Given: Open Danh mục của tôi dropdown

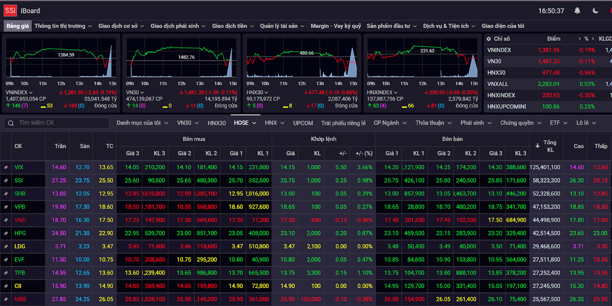Looking at the screenshot, I should point(142,123).
